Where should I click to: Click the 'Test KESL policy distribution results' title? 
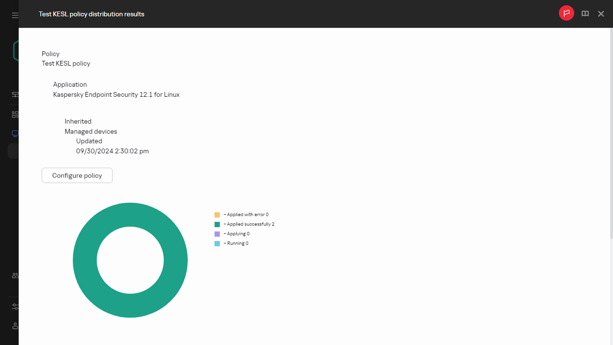[91, 14]
